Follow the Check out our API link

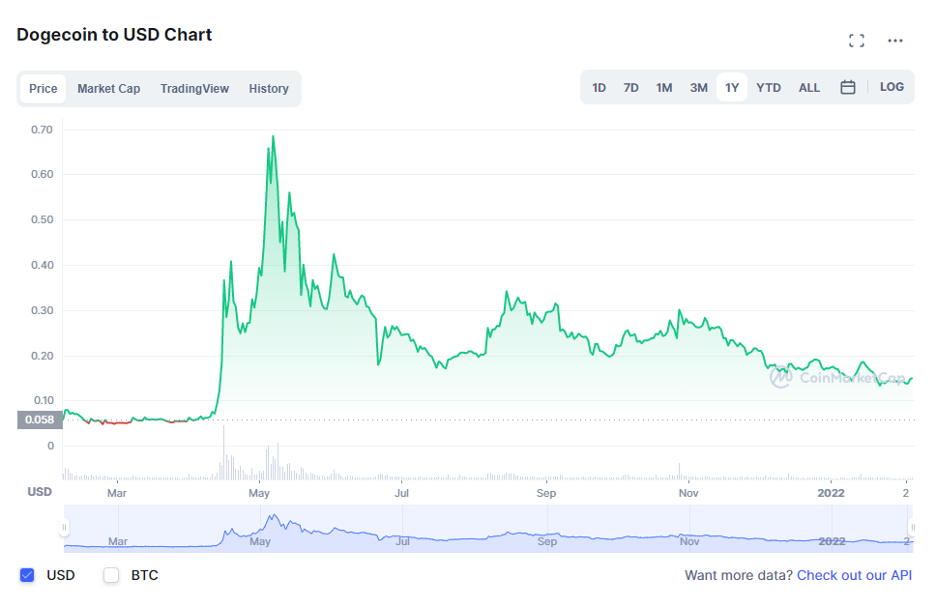854,575
